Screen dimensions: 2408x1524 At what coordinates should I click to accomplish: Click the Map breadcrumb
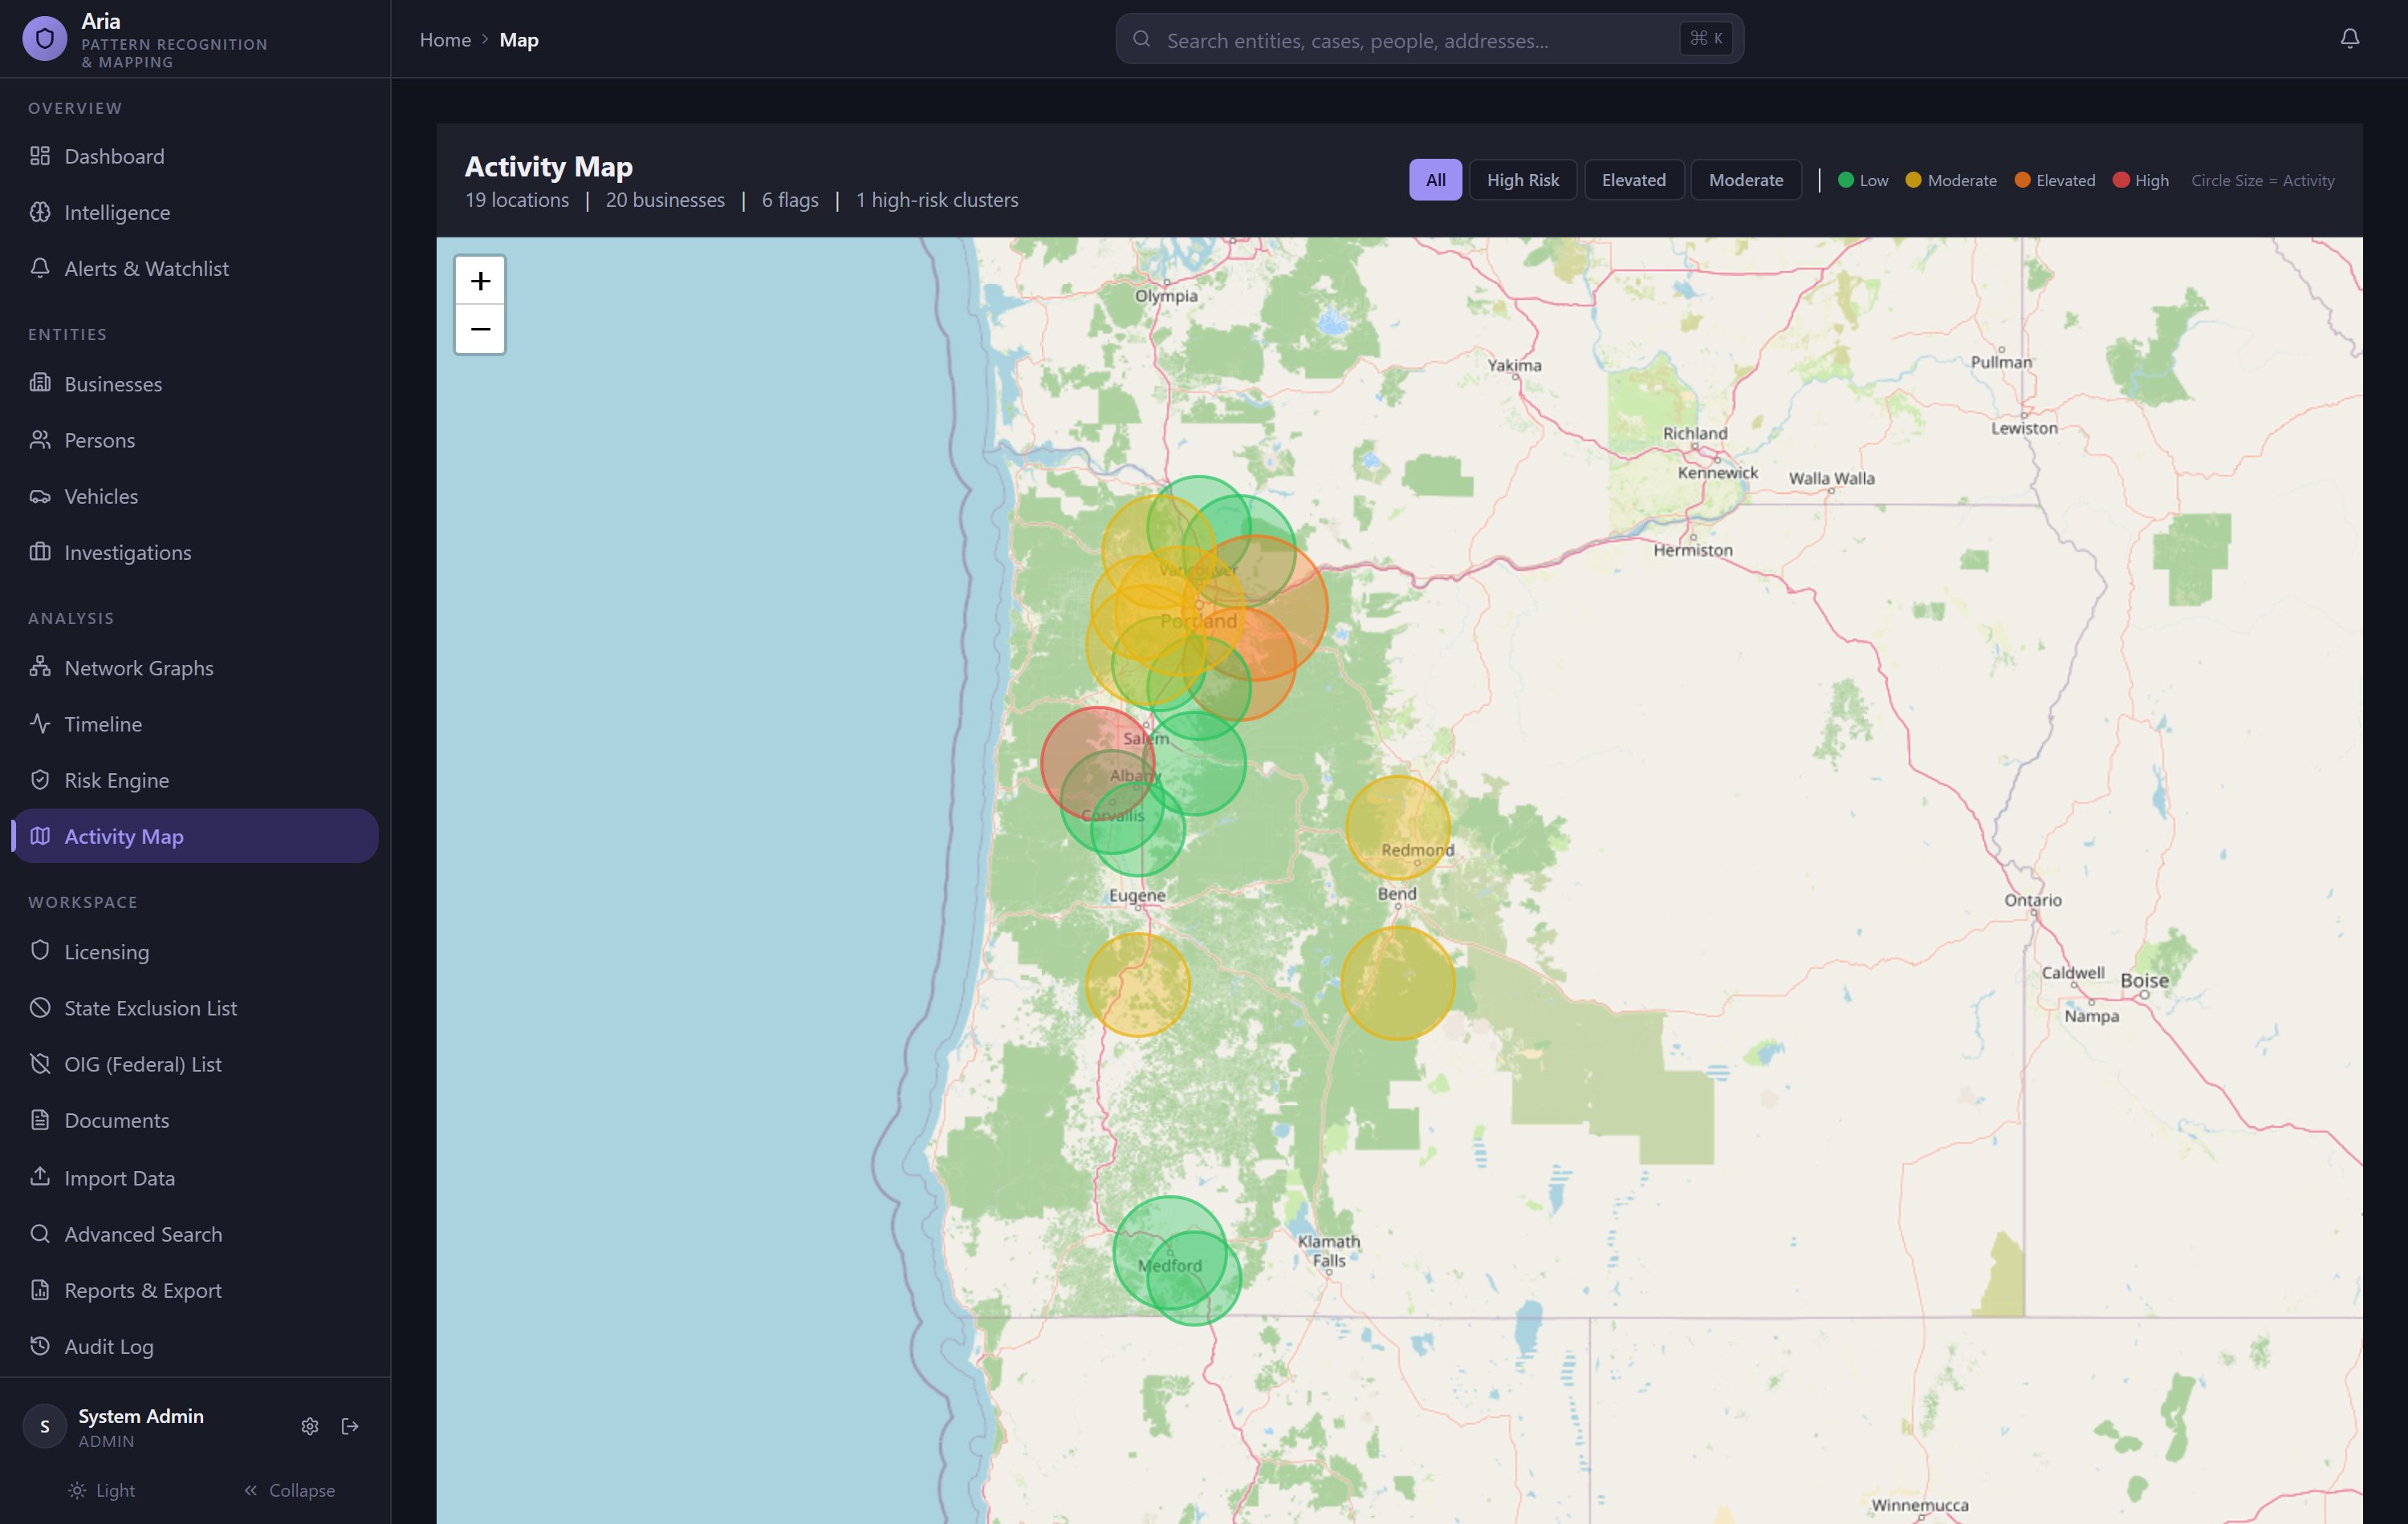coord(519,40)
